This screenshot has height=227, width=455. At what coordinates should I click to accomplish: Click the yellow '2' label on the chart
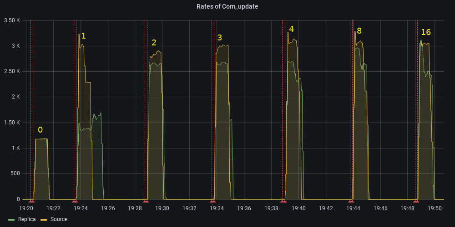coord(154,43)
